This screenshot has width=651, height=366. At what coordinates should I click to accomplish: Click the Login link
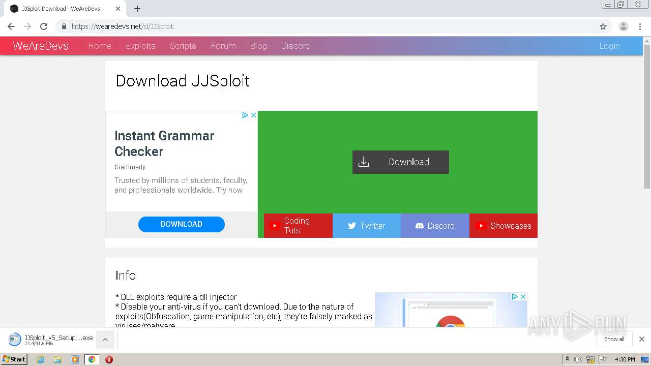[x=609, y=46]
